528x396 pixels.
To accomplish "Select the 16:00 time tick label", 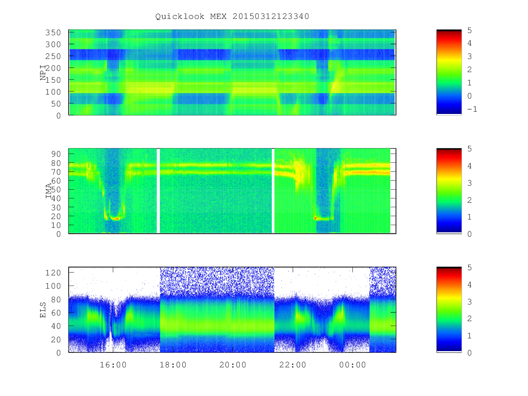I will [113, 365].
